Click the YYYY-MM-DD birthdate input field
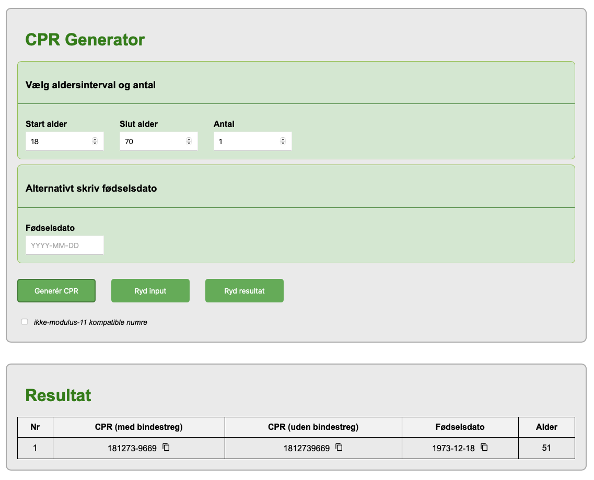The width and height of the screenshot is (594, 480). 64,245
